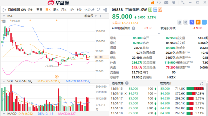Viewport: 208px width, 116px height.
Task: Click trade row at 13:51:16
Action: click(134, 94)
